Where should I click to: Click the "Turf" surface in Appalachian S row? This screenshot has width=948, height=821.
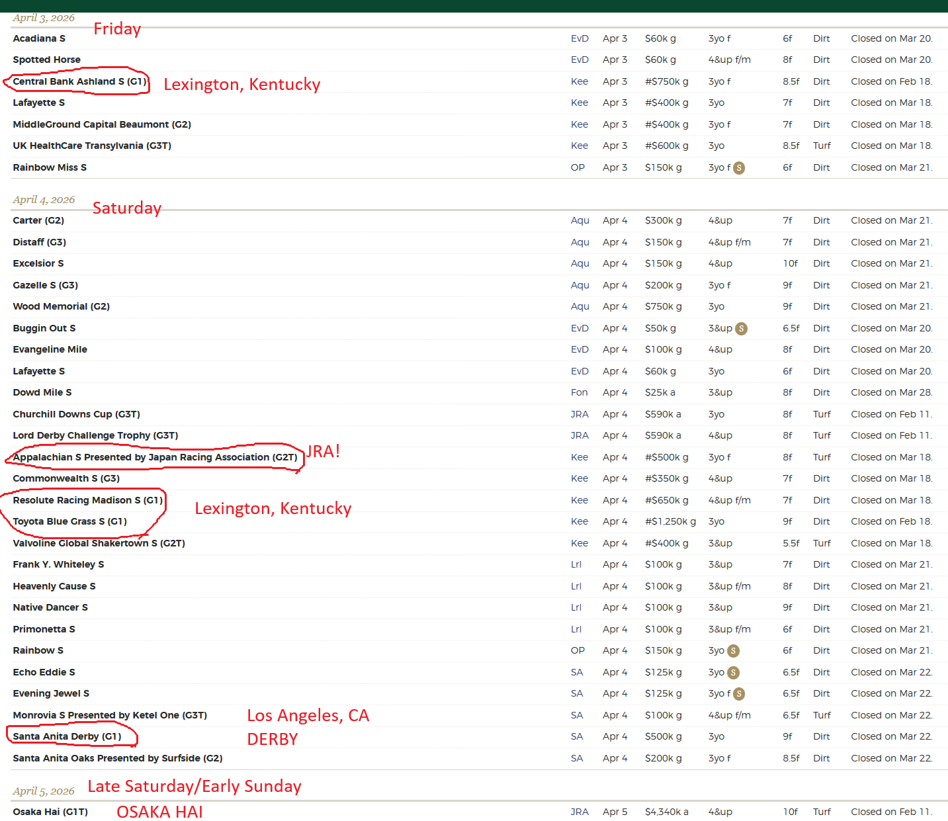822,457
